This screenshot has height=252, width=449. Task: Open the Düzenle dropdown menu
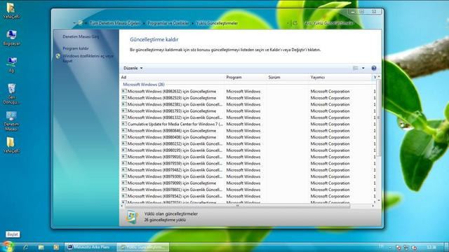click(x=133, y=69)
